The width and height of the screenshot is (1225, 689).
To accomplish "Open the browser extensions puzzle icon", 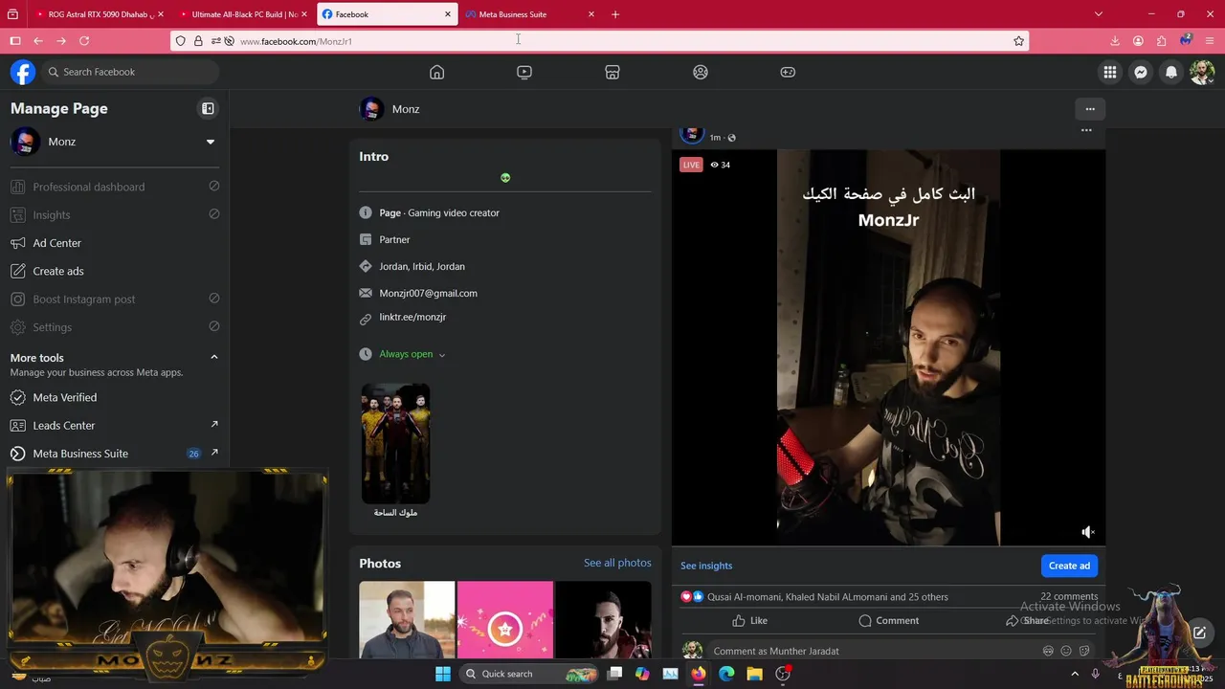I will (1162, 41).
